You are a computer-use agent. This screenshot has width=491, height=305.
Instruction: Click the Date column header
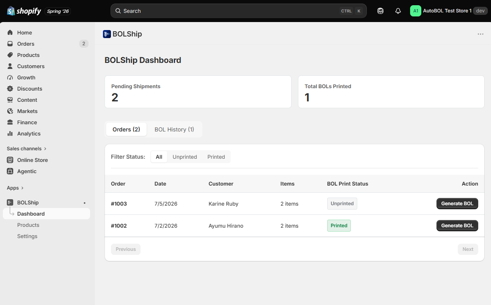pyautogui.click(x=160, y=184)
